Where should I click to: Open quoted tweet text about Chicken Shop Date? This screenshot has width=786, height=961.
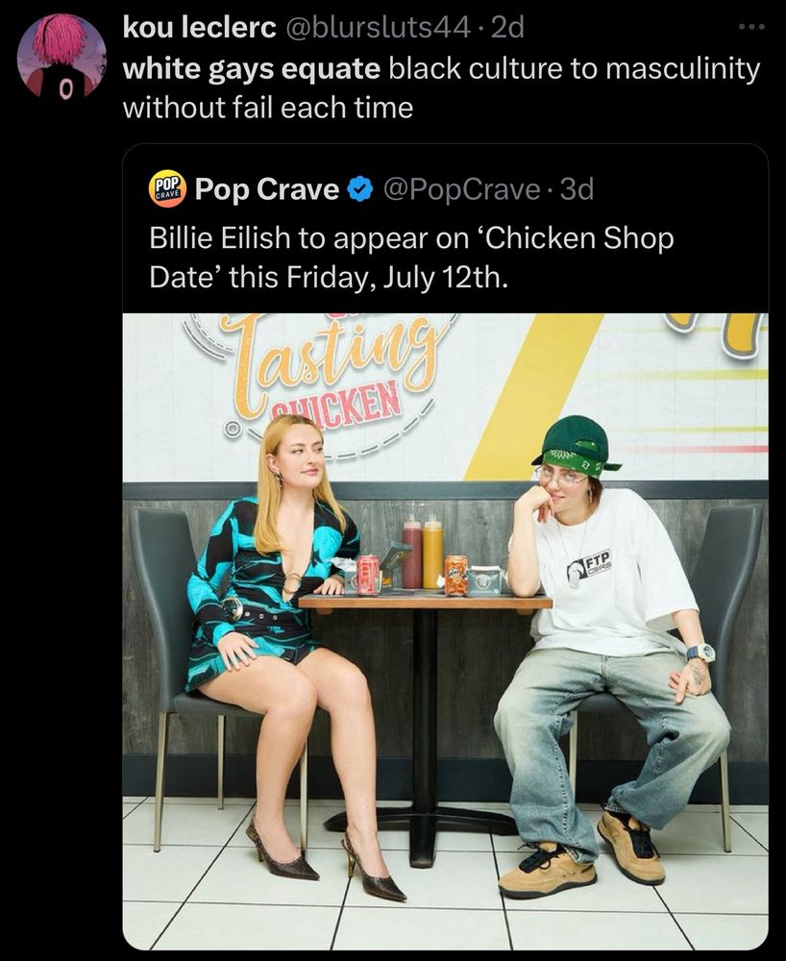pyautogui.click(x=411, y=258)
